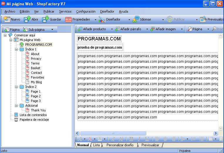Collapse the Índice 2 tree node

coord(16,87)
